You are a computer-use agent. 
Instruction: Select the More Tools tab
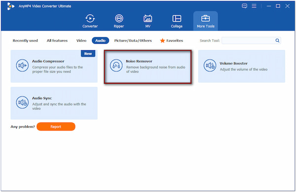pyautogui.click(x=206, y=21)
